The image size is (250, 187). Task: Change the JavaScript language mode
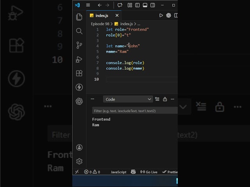coord(118,172)
